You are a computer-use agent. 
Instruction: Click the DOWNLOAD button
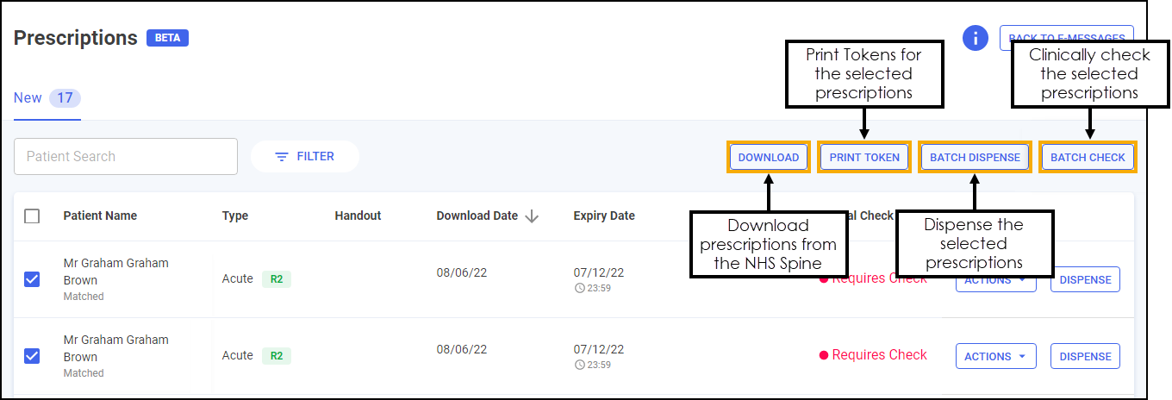(x=769, y=158)
